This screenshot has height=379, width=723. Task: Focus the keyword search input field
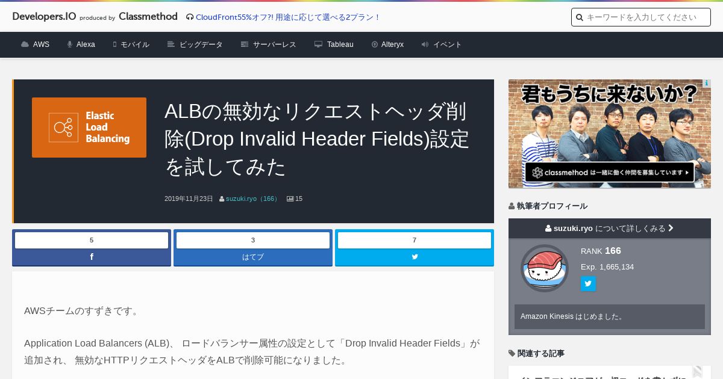[x=641, y=17]
